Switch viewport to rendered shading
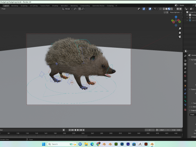Viewport: 196px width, 147px height. click(x=171, y=9)
